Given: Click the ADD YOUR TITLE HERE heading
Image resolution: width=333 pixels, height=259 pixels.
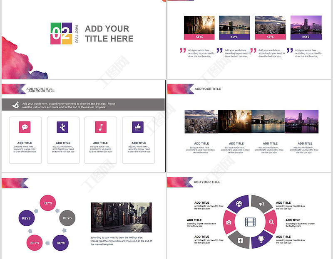Looking at the screenshot, I should tap(109, 34).
